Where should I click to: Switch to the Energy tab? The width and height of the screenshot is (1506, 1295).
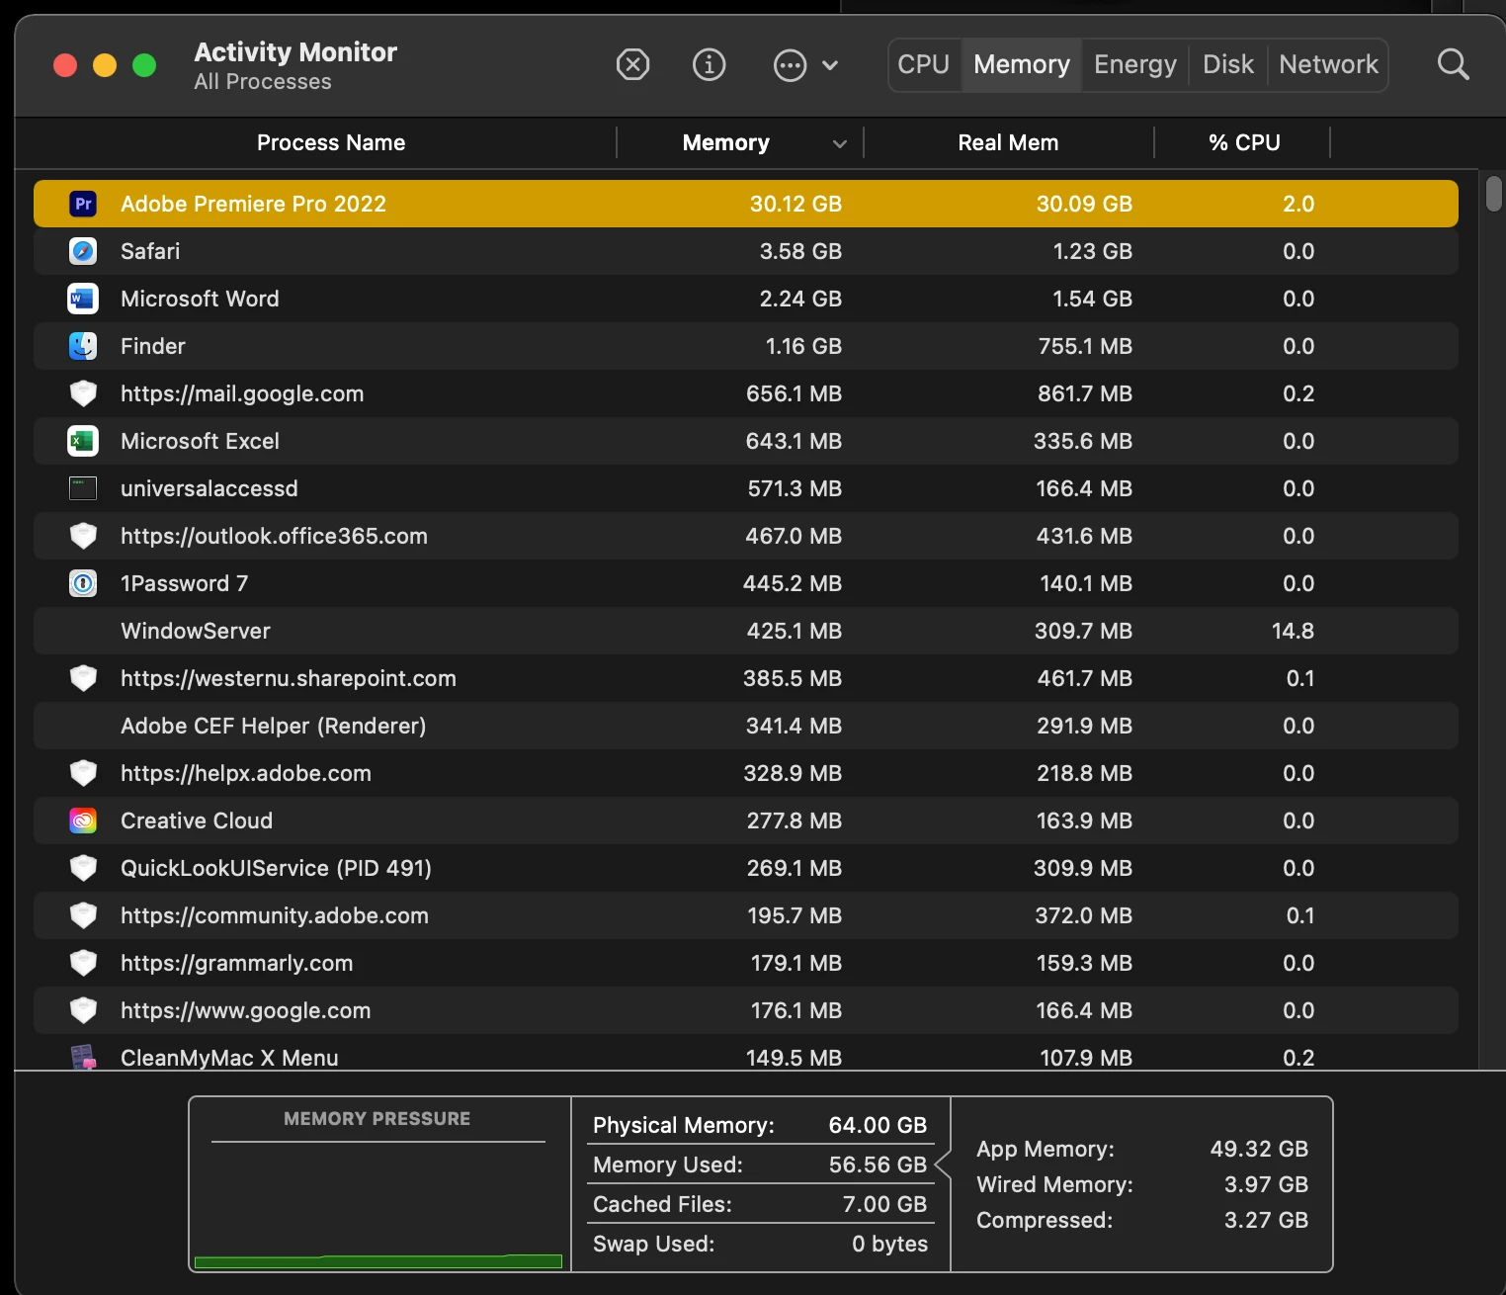point(1135,65)
